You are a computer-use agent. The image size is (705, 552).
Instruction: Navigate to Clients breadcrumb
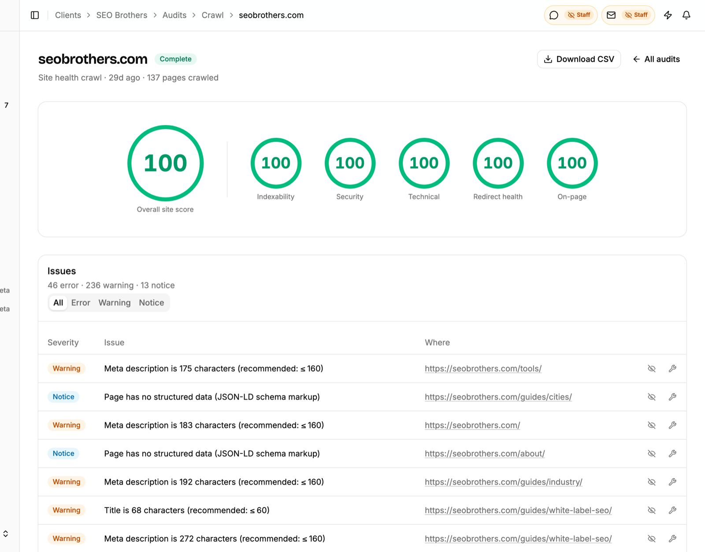(x=68, y=15)
